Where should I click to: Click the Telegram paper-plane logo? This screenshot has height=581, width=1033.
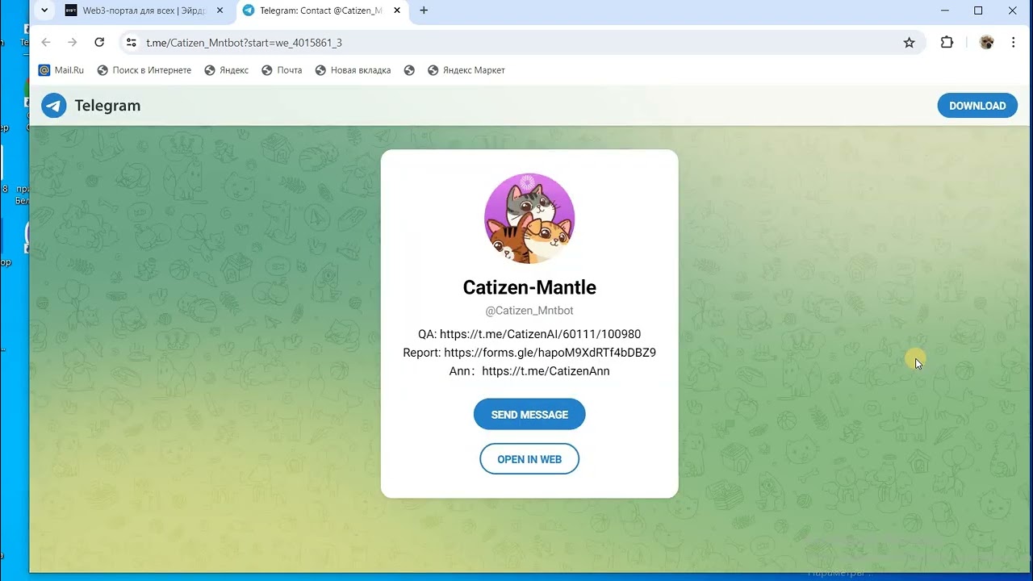(x=54, y=106)
